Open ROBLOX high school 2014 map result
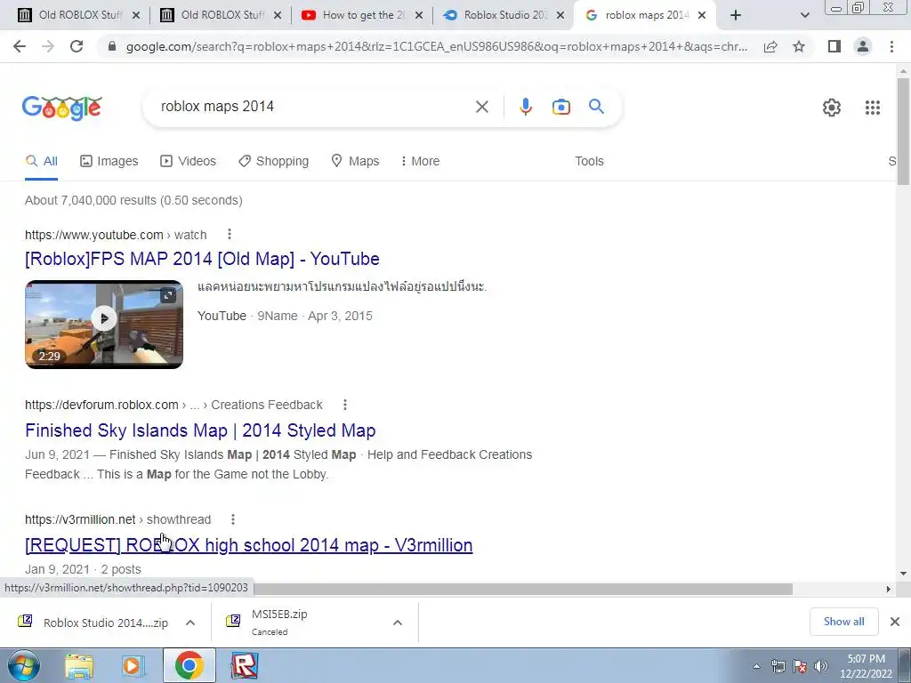This screenshot has width=911, height=683. coord(249,545)
